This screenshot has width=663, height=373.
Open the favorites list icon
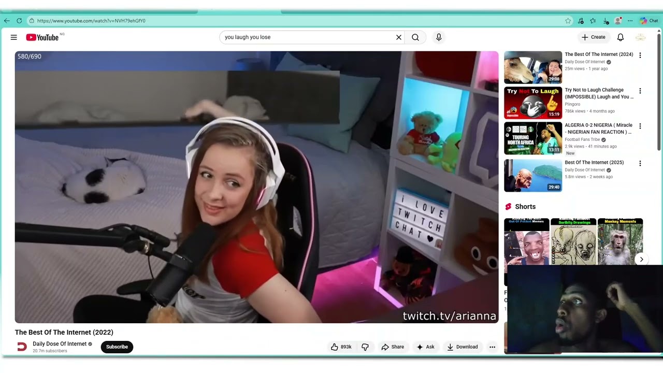tap(593, 21)
